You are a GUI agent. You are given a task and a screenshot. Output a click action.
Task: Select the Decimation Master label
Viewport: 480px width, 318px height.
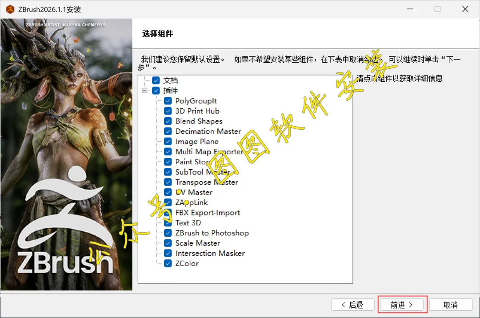tap(208, 131)
